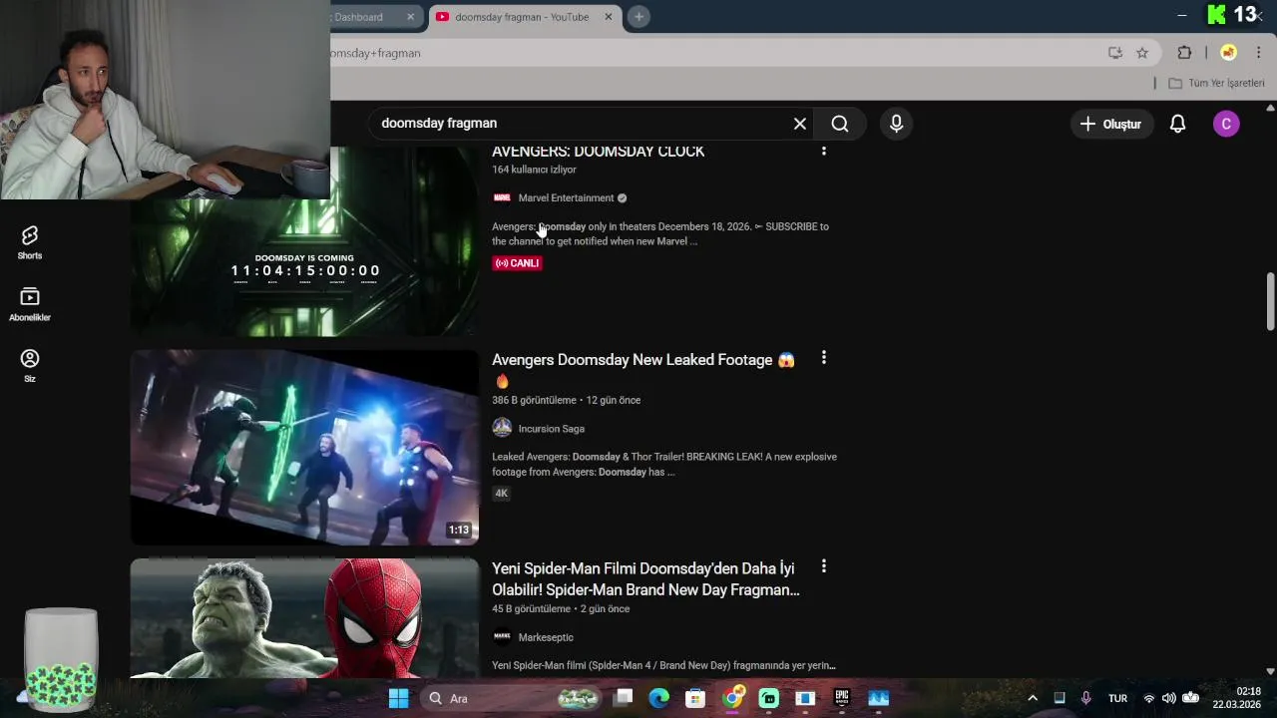1277x718 pixels.
Task: Close the doomsday fragman YouTube tab
Action: pos(608,17)
